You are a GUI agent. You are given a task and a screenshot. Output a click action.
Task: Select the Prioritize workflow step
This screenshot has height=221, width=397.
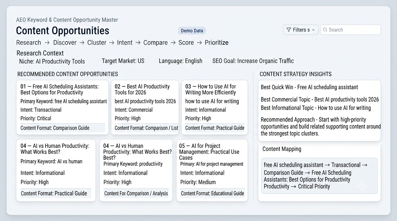tap(217, 43)
